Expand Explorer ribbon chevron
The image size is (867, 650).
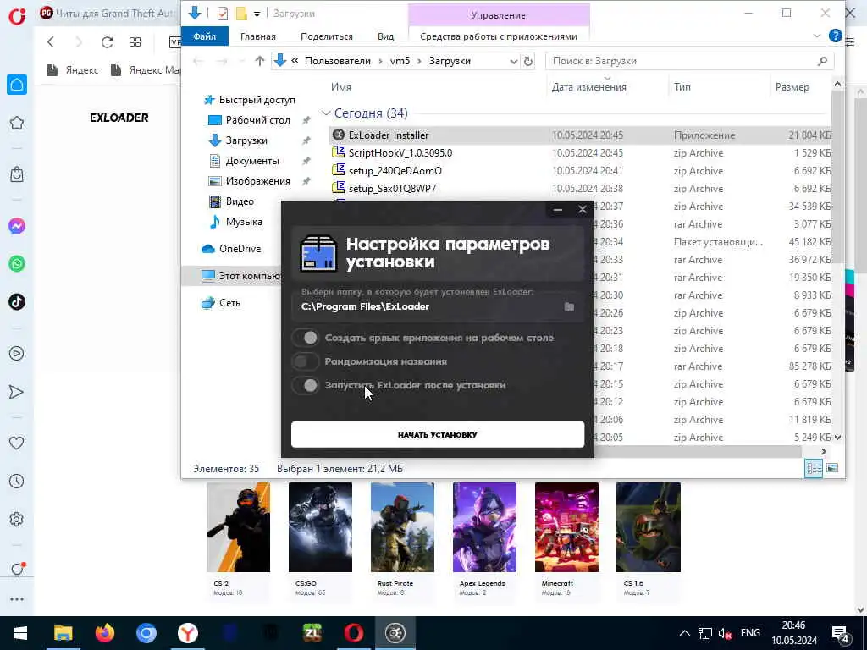pos(817,36)
